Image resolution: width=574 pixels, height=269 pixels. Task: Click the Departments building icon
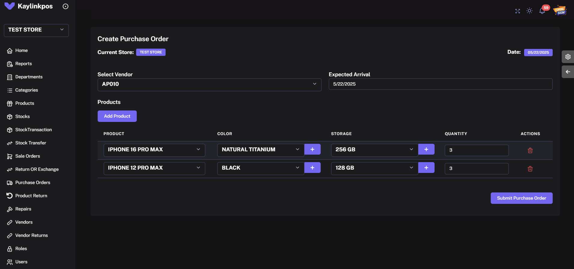(x=10, y=77)
